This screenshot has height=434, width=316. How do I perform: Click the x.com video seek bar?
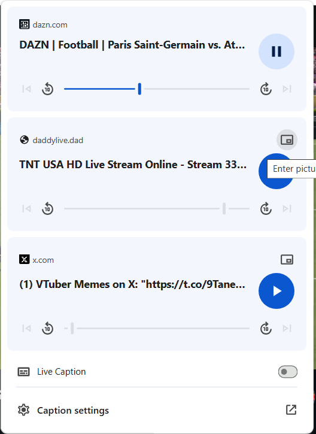[x=157, y=328]
